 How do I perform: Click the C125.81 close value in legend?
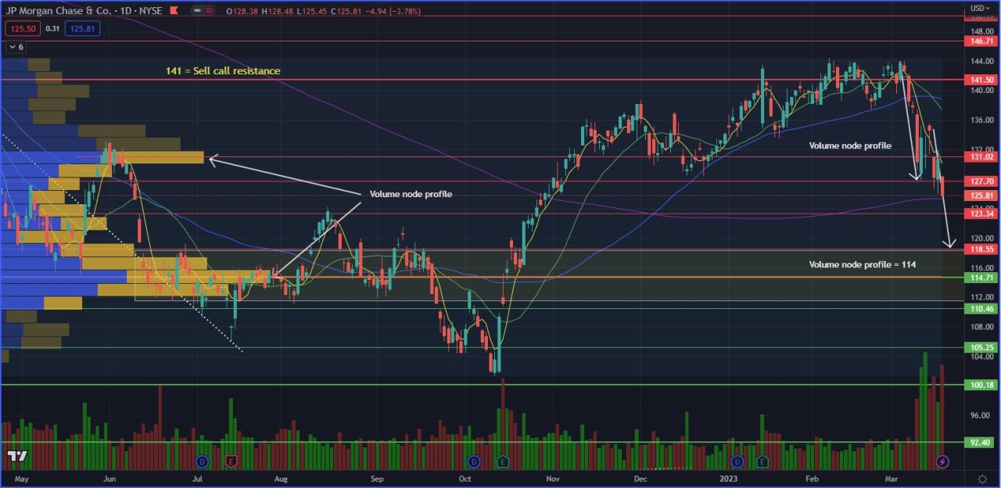click(346, 12)
